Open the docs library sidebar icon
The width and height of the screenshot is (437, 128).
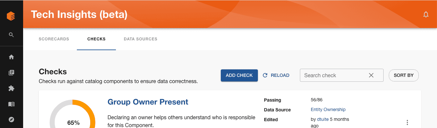pos(11,73)
